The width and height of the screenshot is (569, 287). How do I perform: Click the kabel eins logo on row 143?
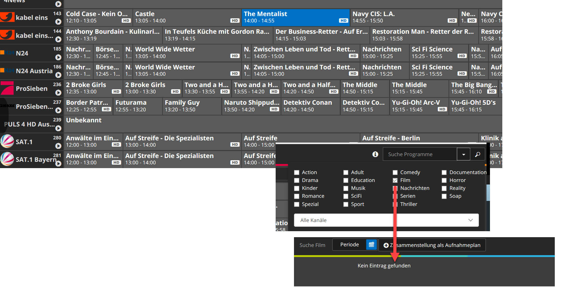click(7, 17)
